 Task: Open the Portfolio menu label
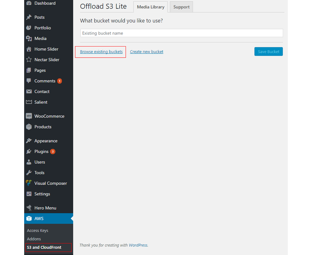(42, 28)
